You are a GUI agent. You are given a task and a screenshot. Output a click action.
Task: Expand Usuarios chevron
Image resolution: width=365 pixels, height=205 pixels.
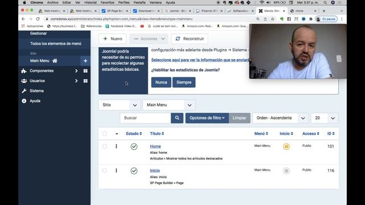click(x=76, y=81)
